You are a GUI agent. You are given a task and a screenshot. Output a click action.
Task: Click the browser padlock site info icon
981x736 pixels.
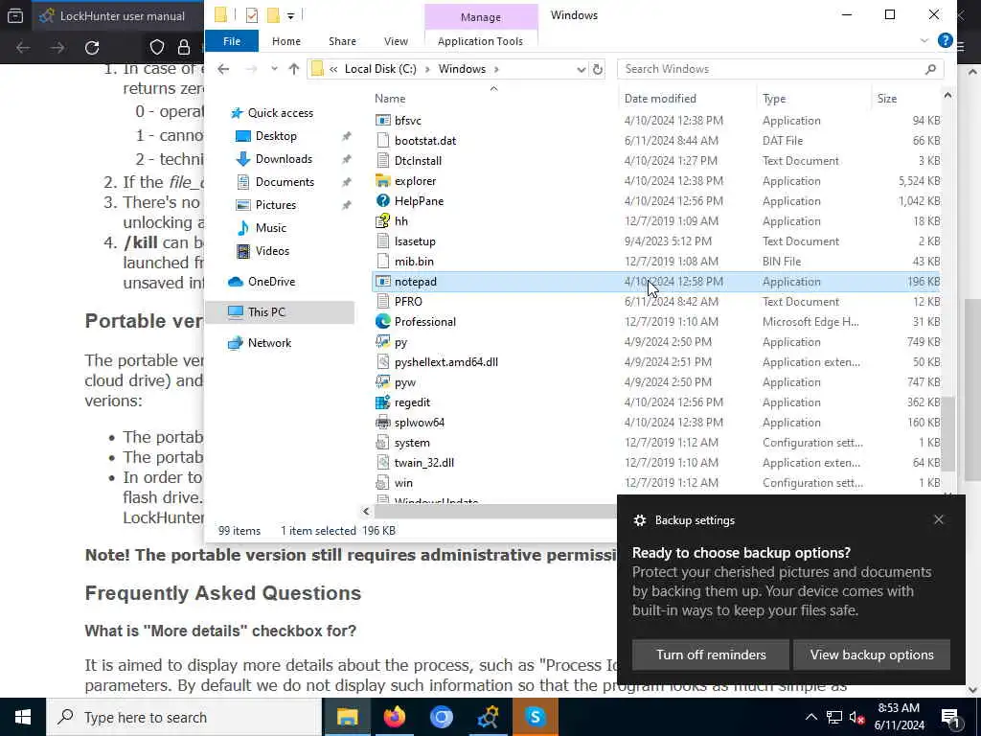click(x=184, y=48)
